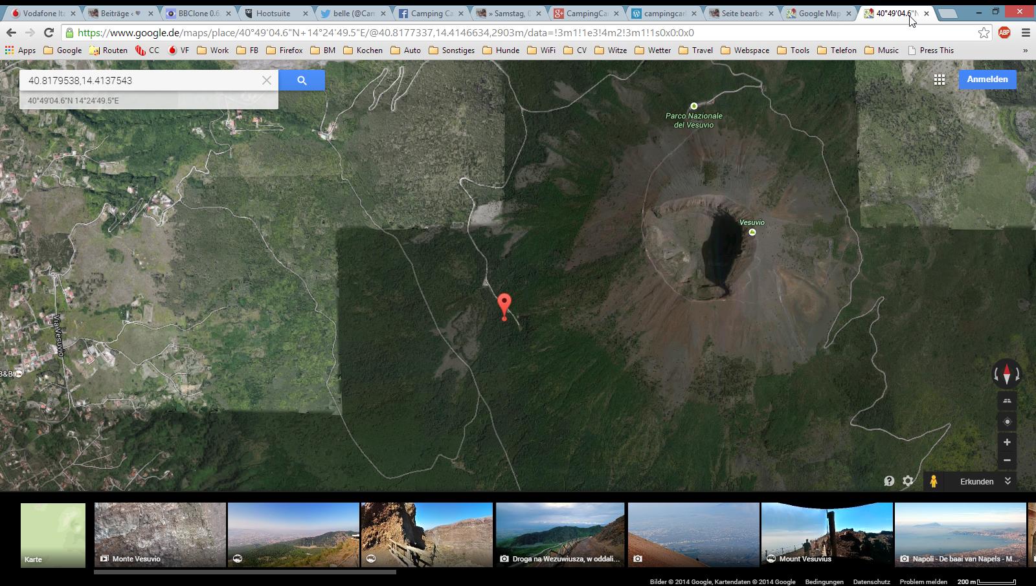Switch to Karte map view
The height and width of the screenshot is (586, 1036).
click(53, 536)
